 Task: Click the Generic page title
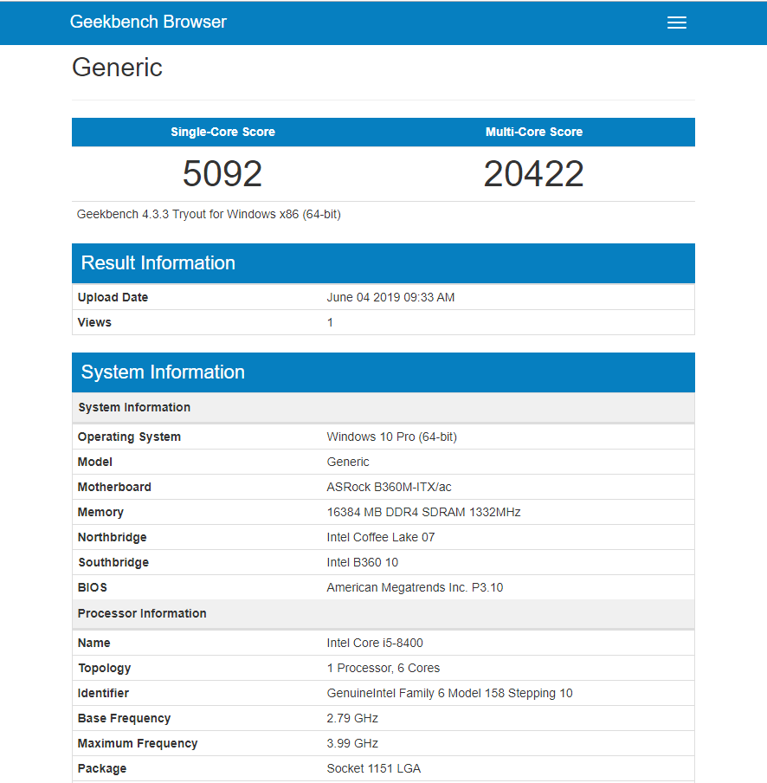(x=117, y=68)
